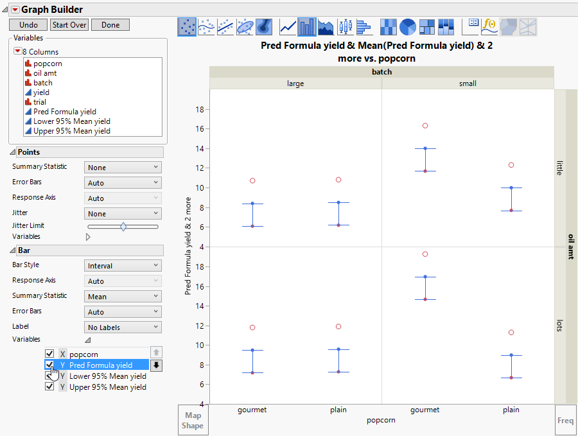Image resolution: width=578 pixels, height=436 pixels.
Task: Toggle Upper 95% Mean yield checkbox
Action: point(49,387)
